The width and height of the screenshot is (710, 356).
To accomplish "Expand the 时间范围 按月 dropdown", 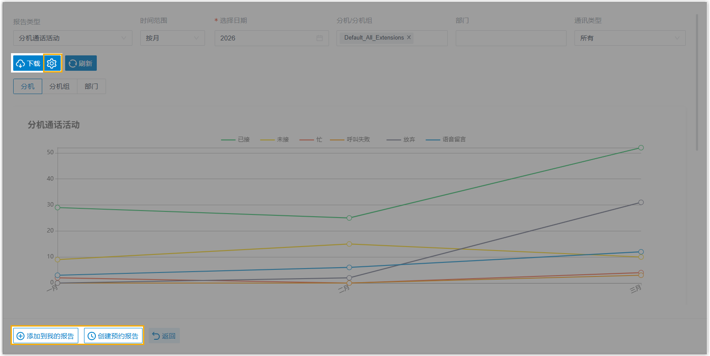I will [x=172, y=38].
